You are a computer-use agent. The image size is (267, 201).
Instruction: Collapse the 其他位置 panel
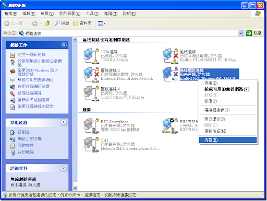tap(64, 122)
